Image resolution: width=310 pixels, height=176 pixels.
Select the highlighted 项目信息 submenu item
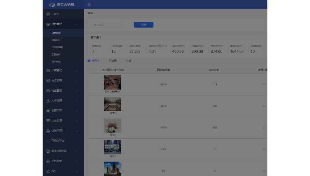pyautogui.click(x=56, y=33)
